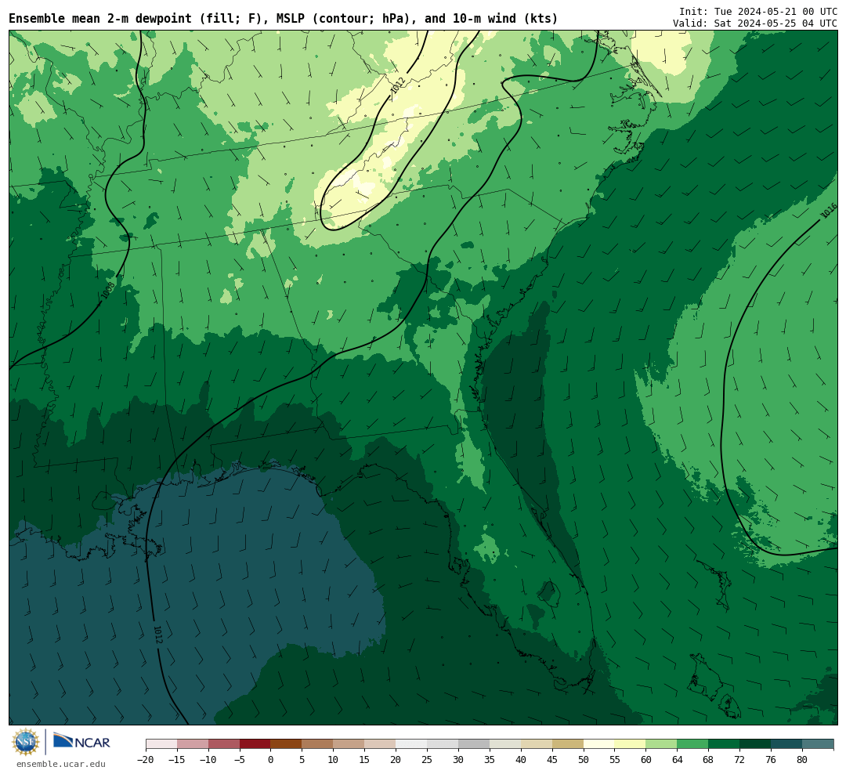Screen dimensions: 846x774
Task: Pick the 15 to 20 colorbar swatch
Action: click(x=381, y=744)
